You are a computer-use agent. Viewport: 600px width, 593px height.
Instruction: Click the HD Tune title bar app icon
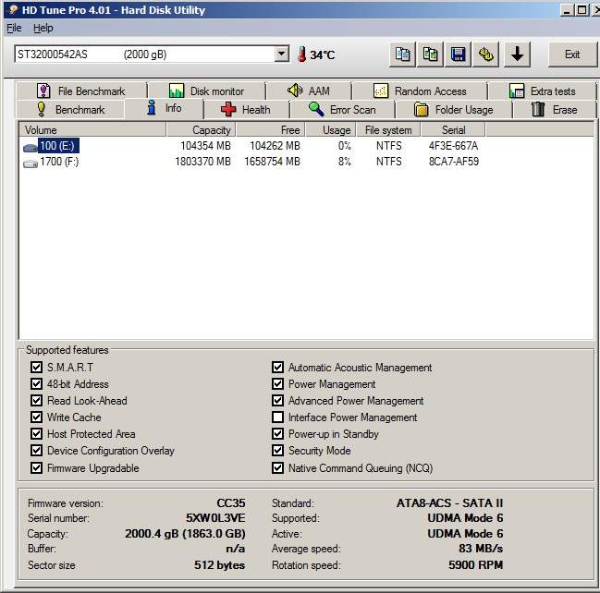tap(13, 9)
